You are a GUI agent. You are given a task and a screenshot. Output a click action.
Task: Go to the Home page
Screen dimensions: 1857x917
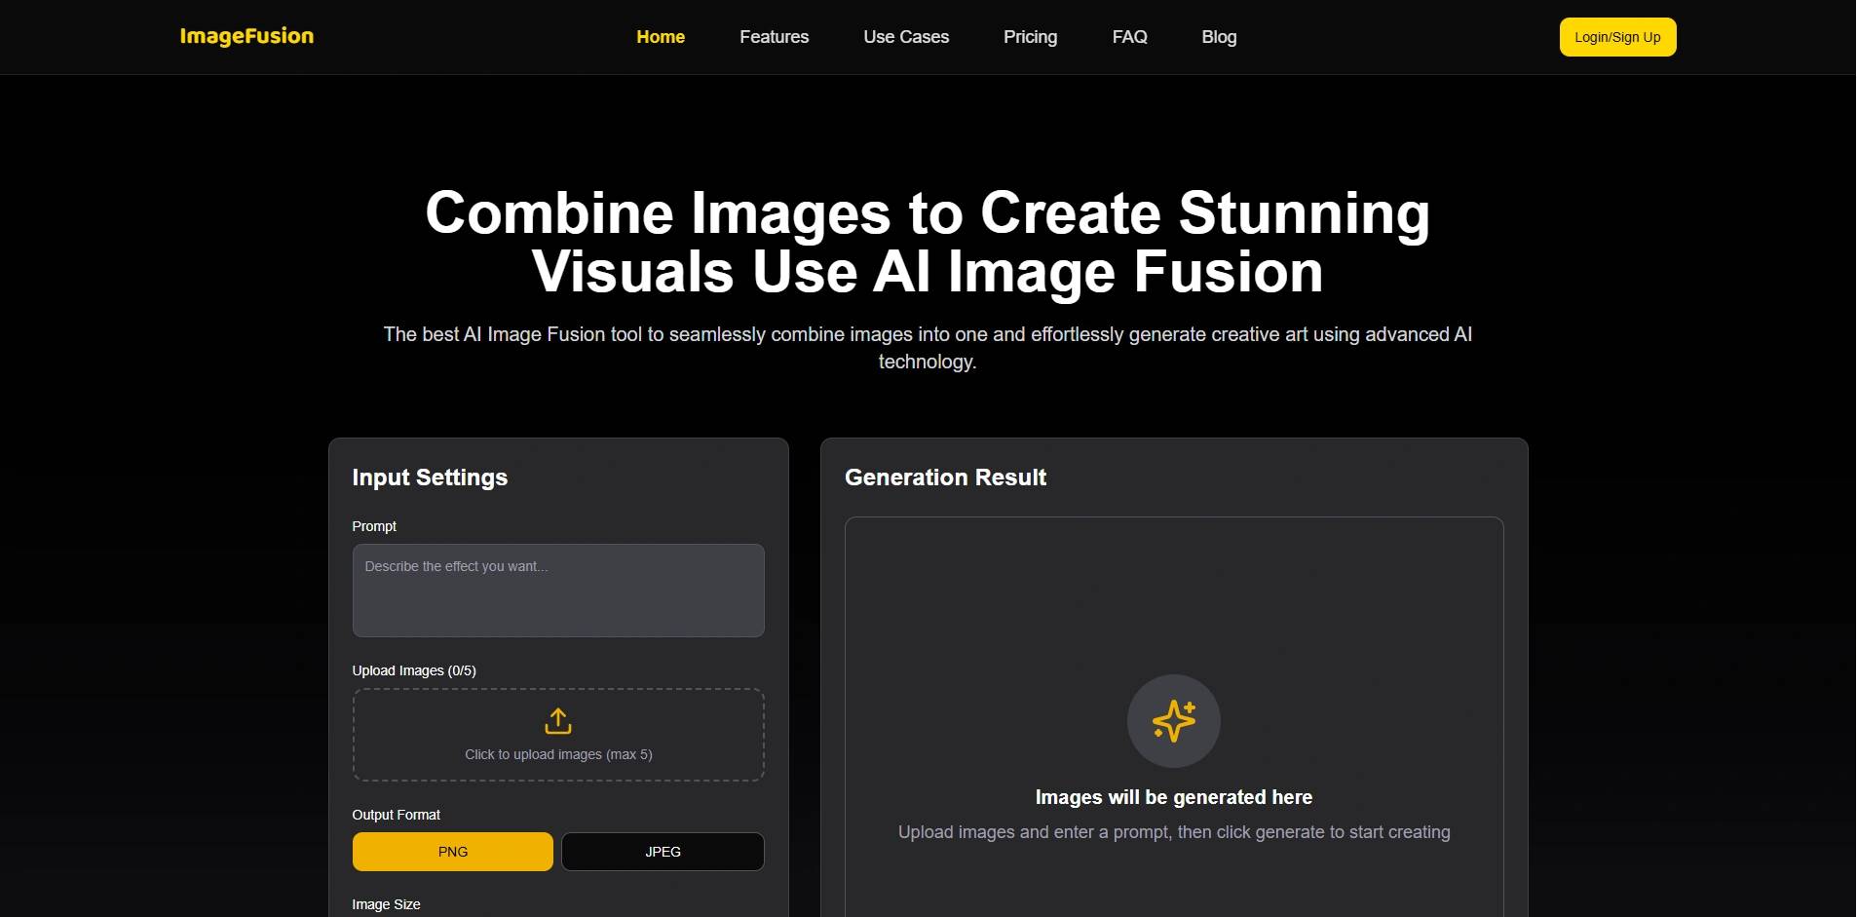(x=660, y=36)
